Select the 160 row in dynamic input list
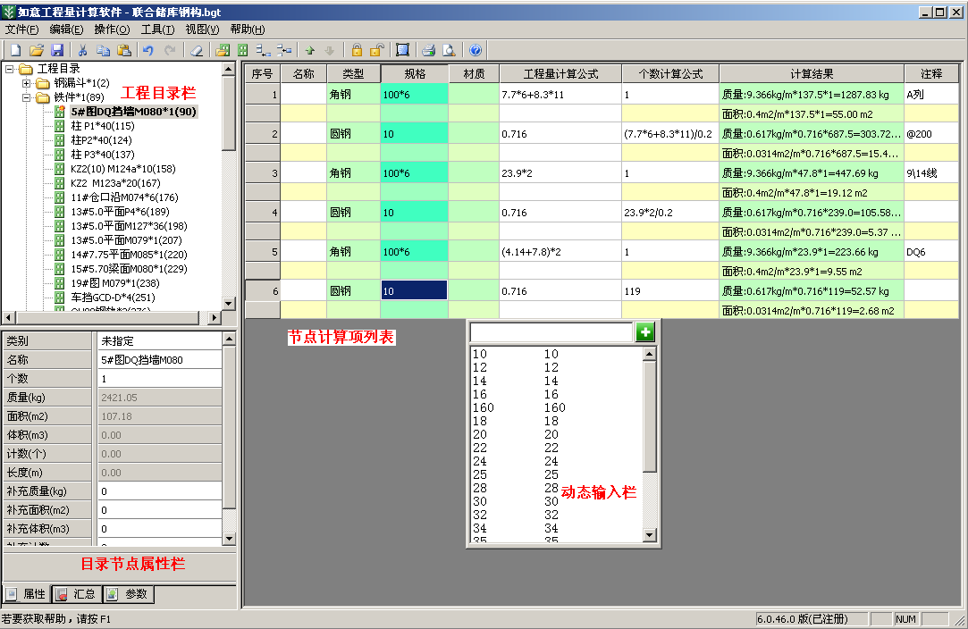The image size is (968, 629). (x=556, y=407)
